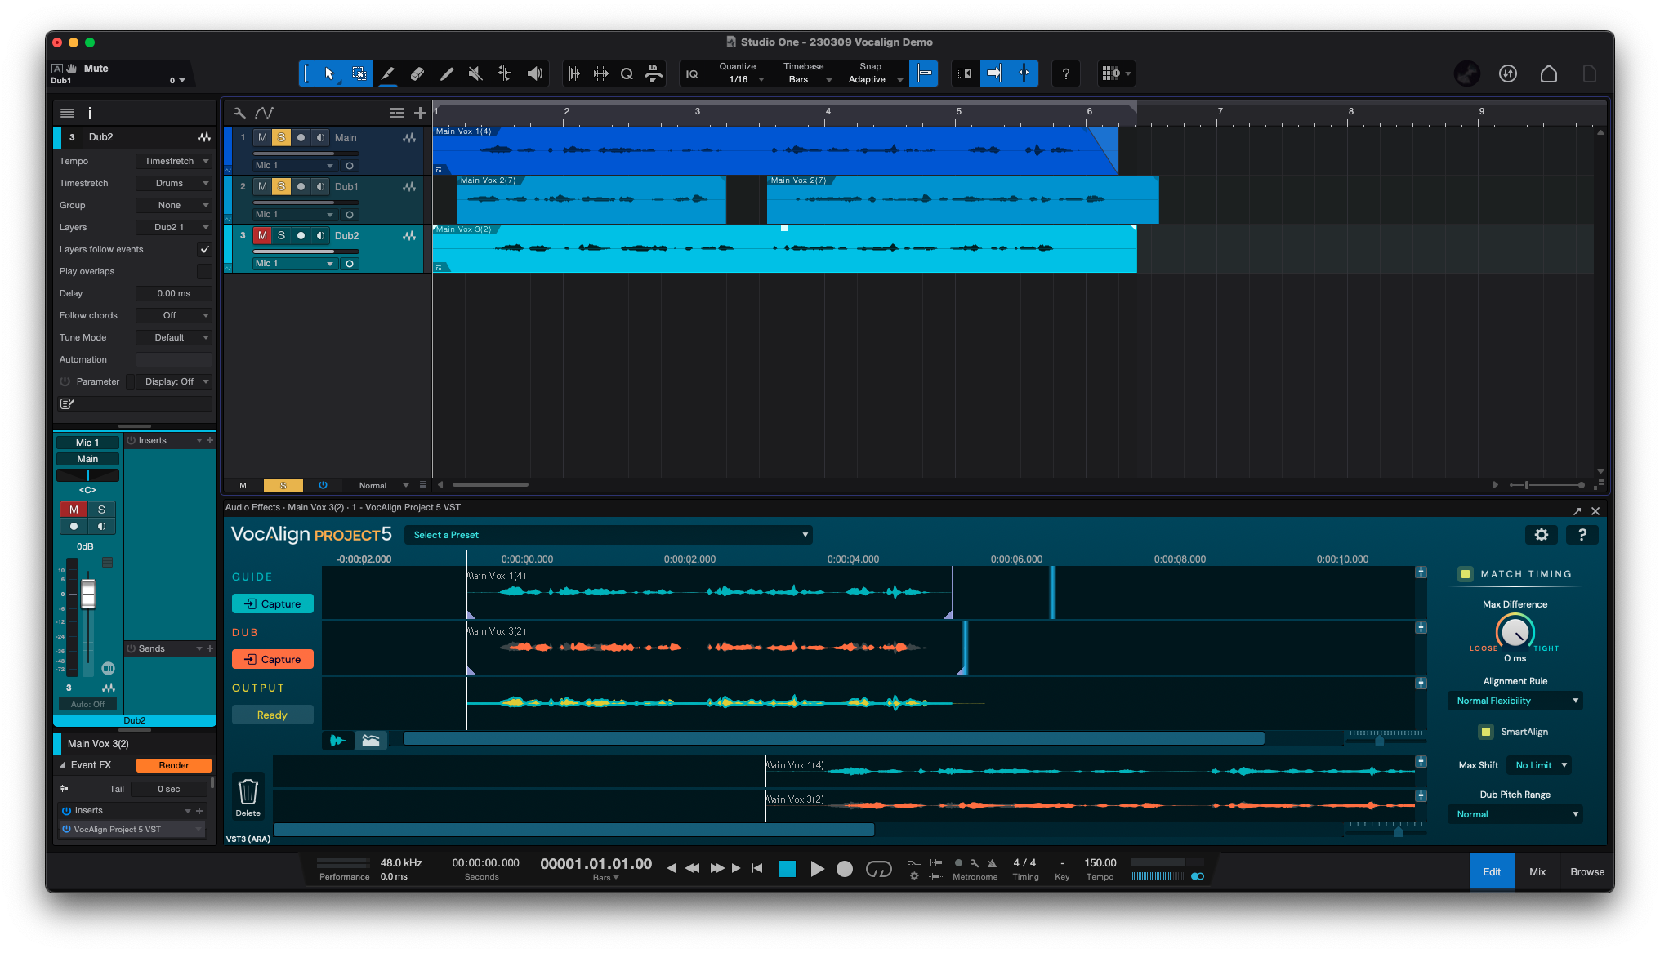The height and width of the screenshot is (953, 1660).
Task: Open the Max Shift No Limit dropdown
Action: 1541,765
